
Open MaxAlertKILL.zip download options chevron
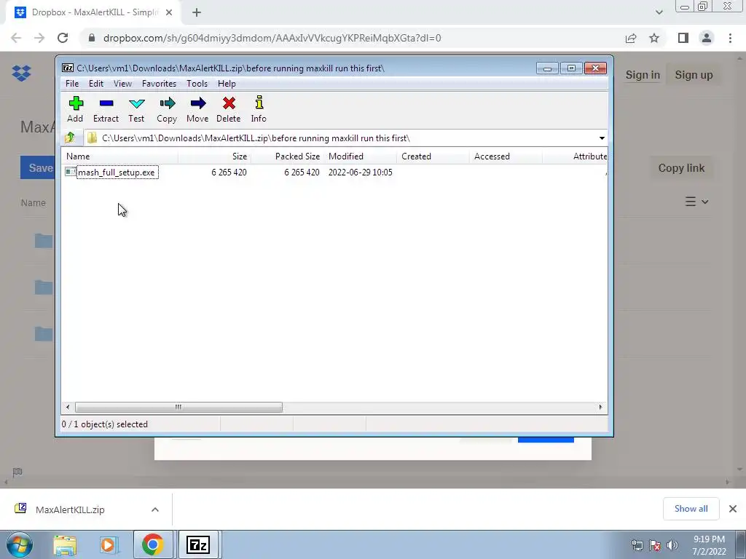click(155, 510)
